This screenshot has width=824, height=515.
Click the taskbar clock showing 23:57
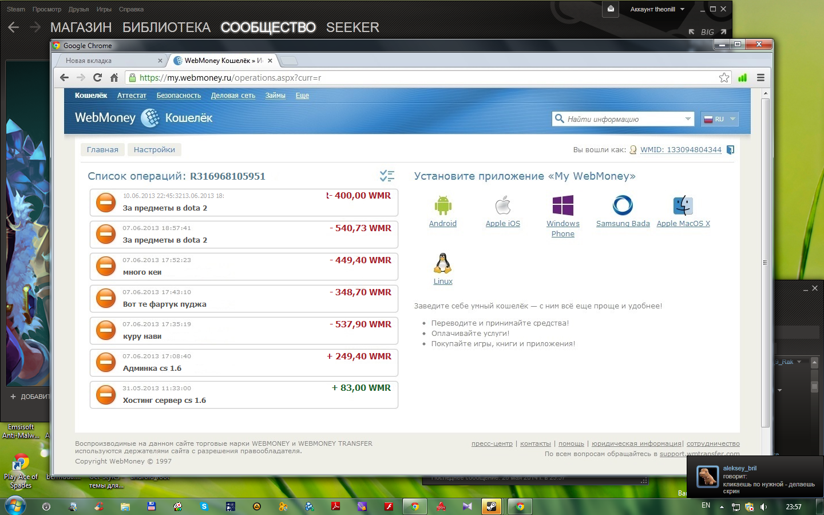pyautogui.click(x=794, y=507)
